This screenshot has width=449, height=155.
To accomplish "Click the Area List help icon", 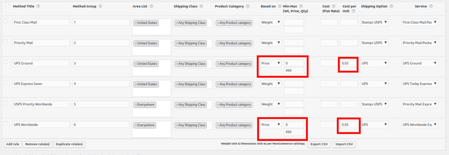I will pos(152,7).
